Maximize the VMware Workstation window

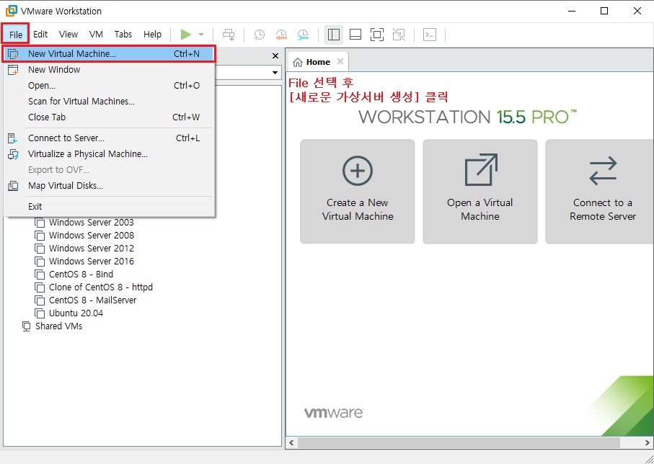pos(604,11)
